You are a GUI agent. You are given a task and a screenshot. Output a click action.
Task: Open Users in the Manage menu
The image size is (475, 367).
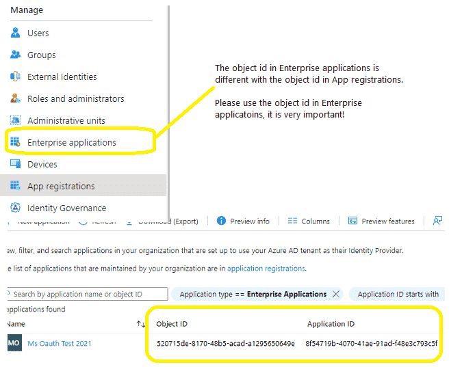click(x=38, y=33)
